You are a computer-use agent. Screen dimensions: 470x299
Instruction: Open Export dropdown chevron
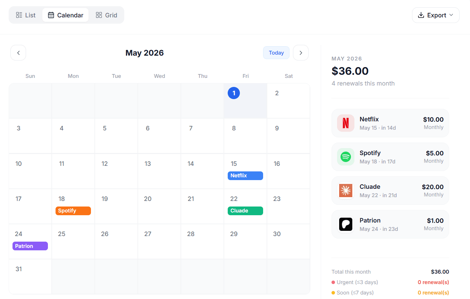451,15
